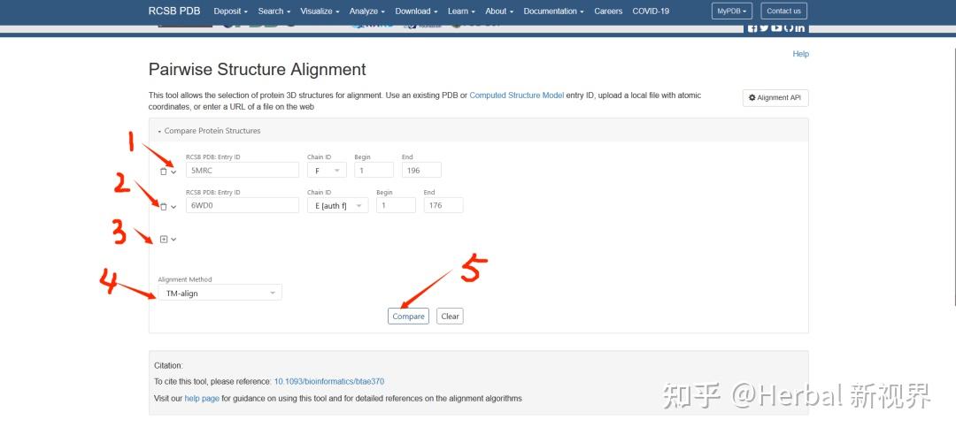Collapse the Compare Protein Structures section
Viewport: 956px width, 435px height.
click(209, 130)
